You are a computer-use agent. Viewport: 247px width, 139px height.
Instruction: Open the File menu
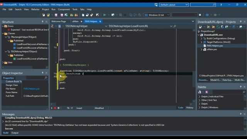pos(4,9)
